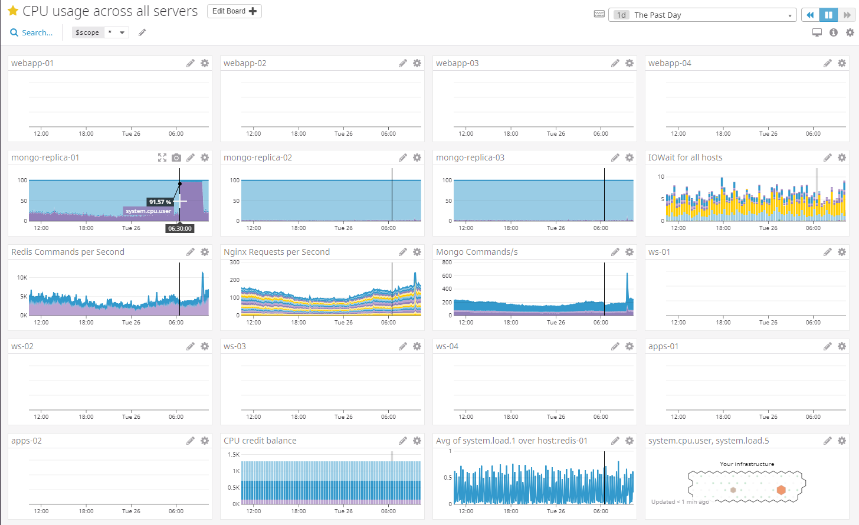The height and width of the screenshot is (525, 859).
Task: Unfavorite the dashboard using the star icon
Action: [13, 11]
